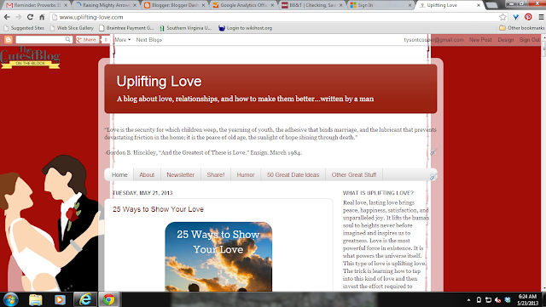
Task: Open the About page tab
Action: pyautogui.click(x=147, y=174)
